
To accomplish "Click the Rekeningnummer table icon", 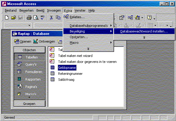I will tap(52, 74).
